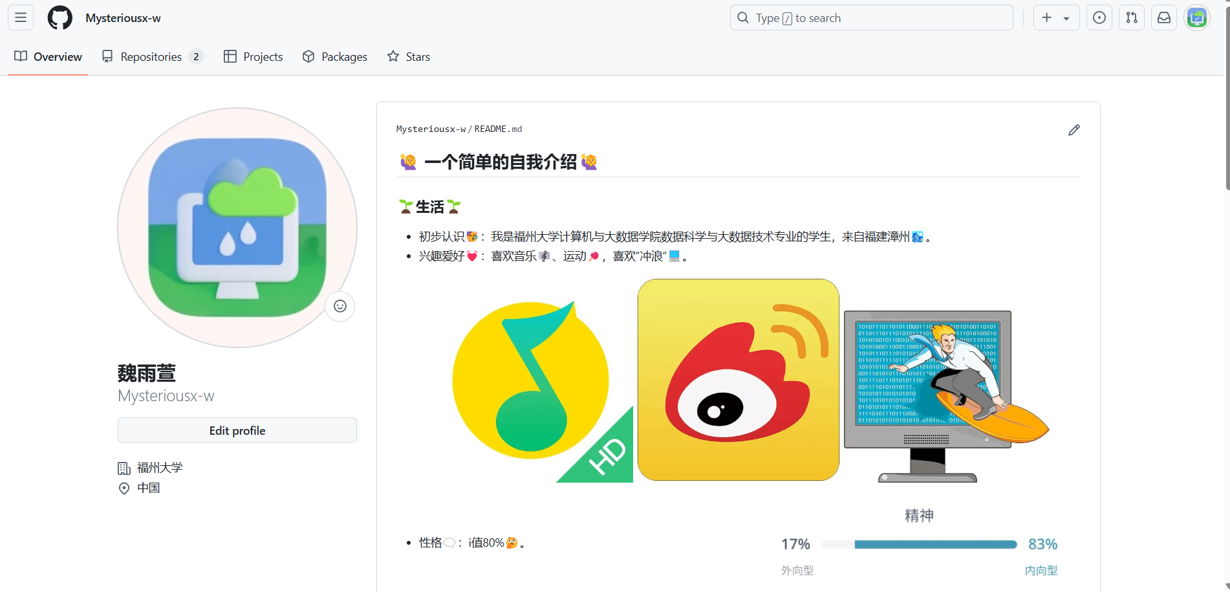This screenshot has width=1230, height=592.
Task: Click the Weibo logo image
Action: click(739, 380)
